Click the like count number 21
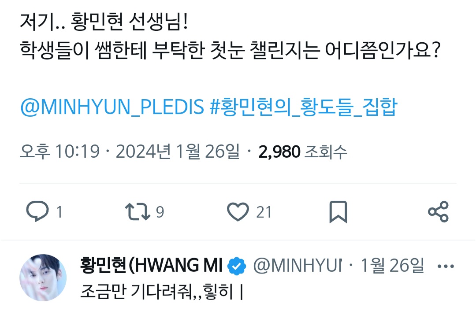476x311 pixels. pos(264,212)
